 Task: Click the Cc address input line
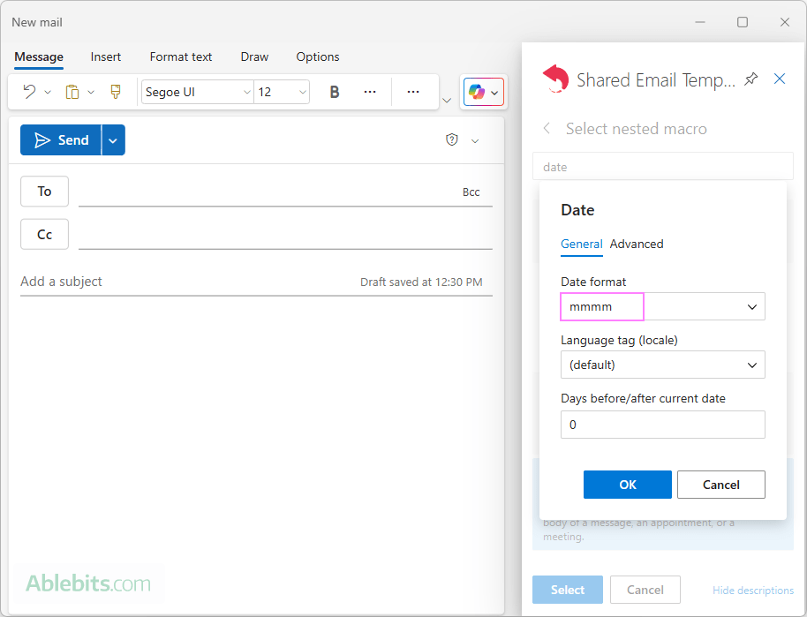(285, 235)
